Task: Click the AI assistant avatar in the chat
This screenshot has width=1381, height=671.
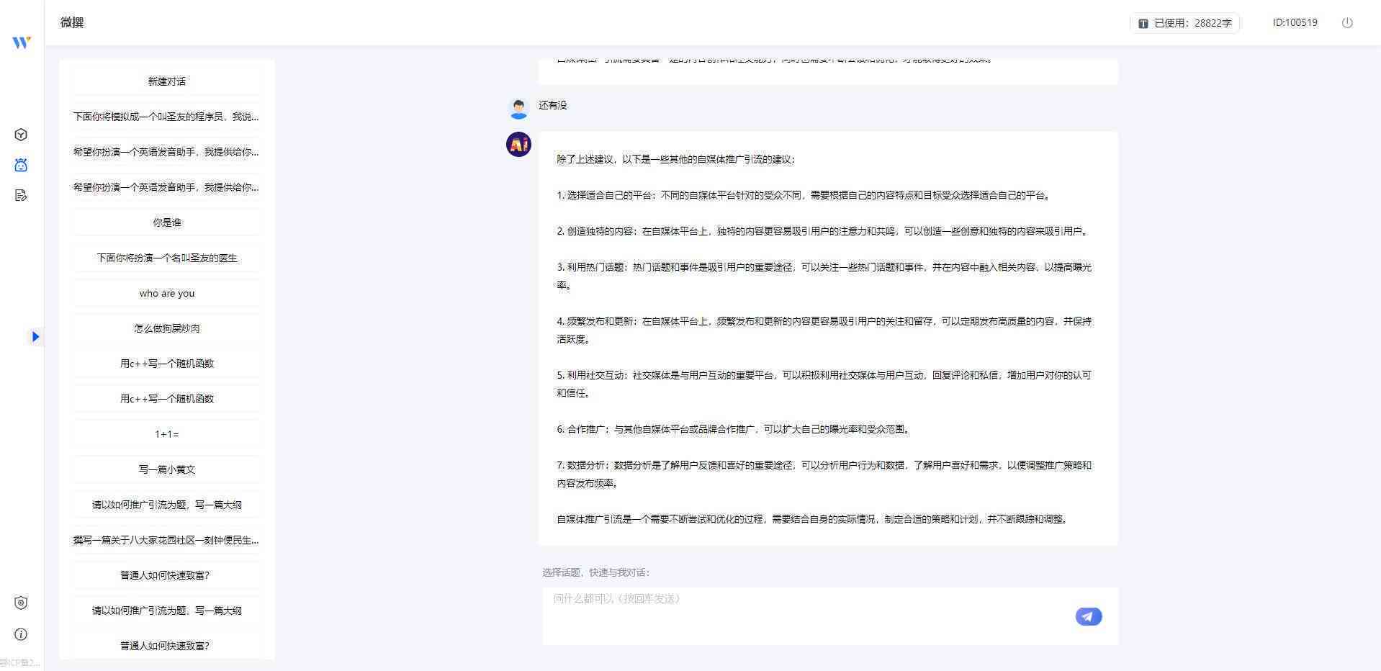Action: 518,145
